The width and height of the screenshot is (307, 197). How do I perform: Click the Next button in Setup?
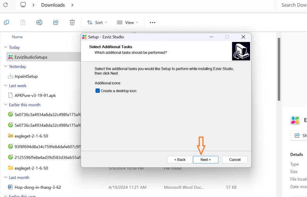click(206, 160)
